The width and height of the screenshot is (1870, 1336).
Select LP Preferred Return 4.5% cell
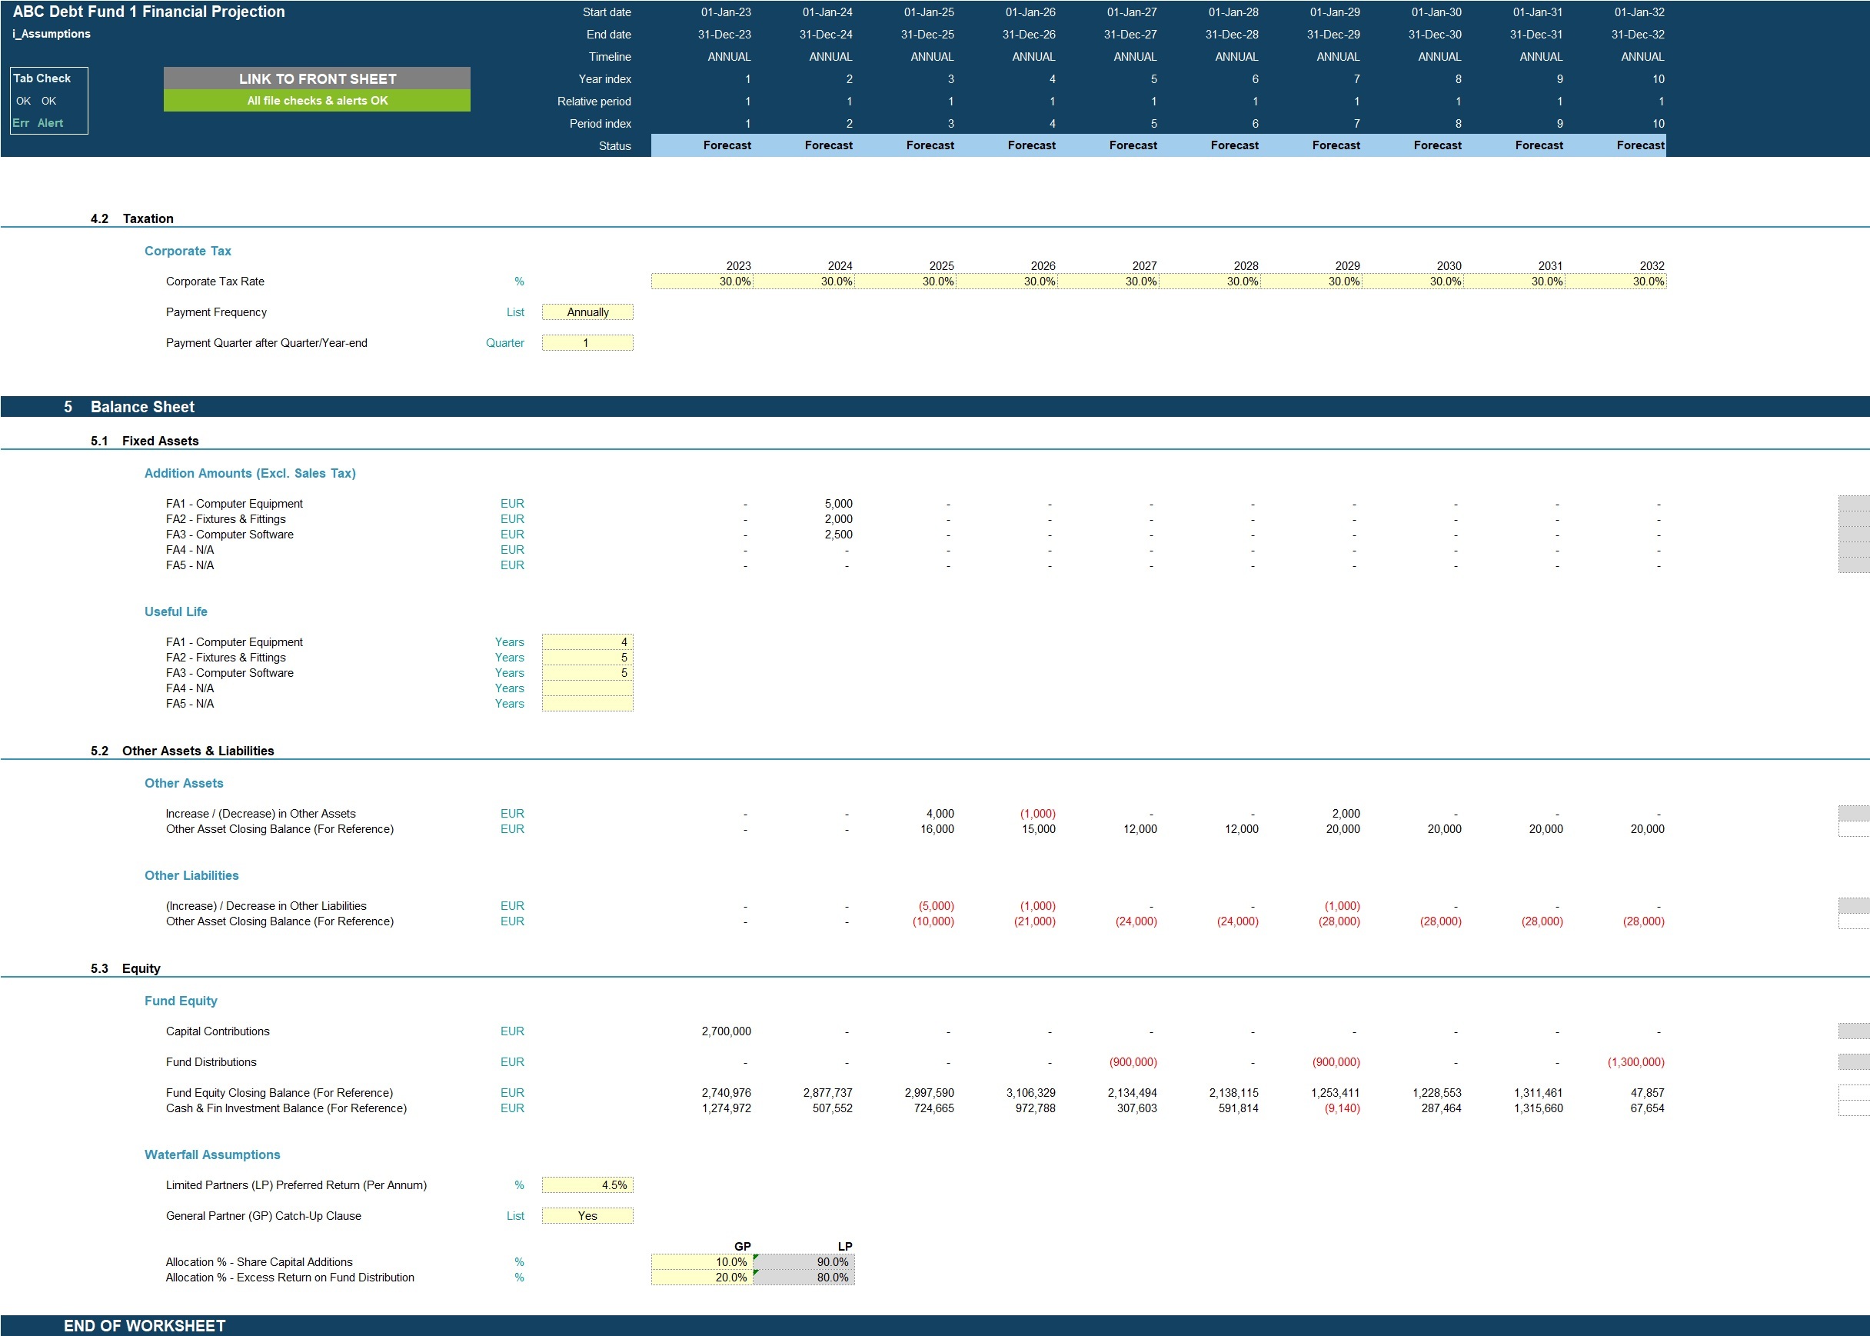(587, 1185)
